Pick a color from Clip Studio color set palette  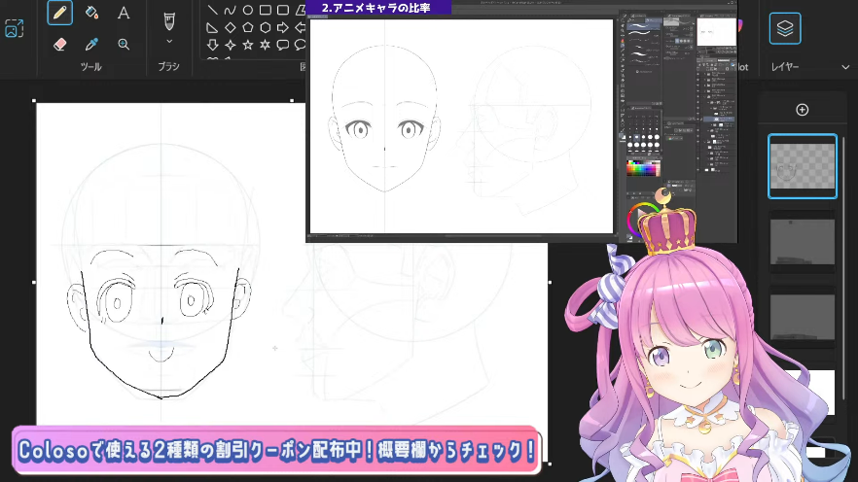643,168
